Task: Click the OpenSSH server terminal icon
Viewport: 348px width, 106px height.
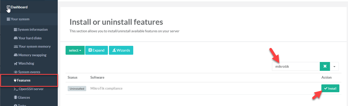Action: (x=16, y=89)
